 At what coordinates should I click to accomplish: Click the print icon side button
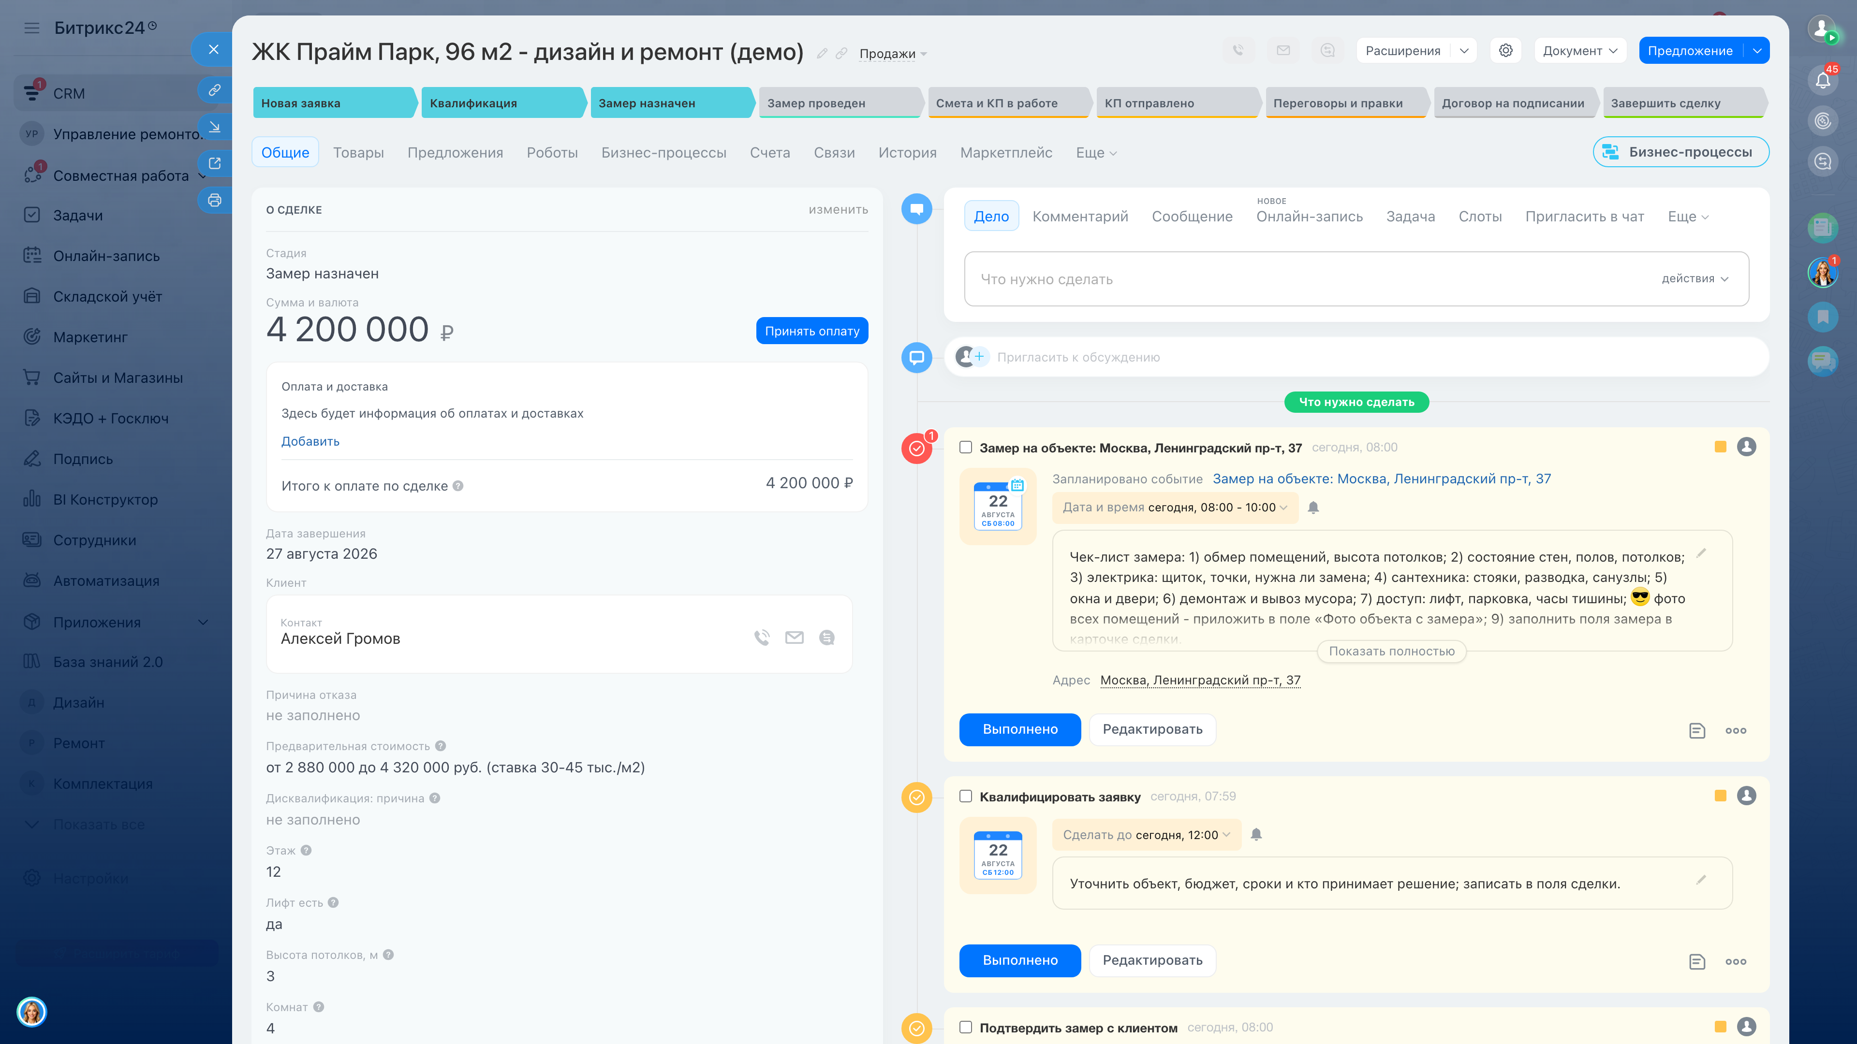[x=214, y=200]
